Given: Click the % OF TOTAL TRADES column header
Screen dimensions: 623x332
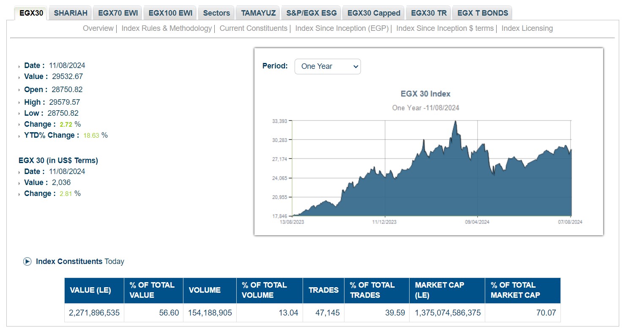Looking at the screenshot, I should tap(377, 290).
